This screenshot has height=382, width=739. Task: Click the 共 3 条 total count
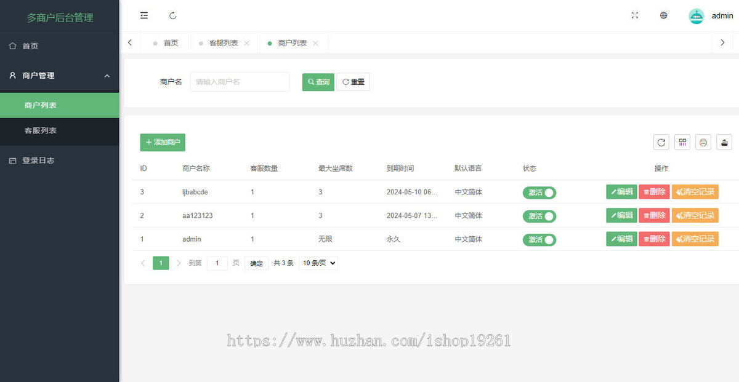point(283,263)
